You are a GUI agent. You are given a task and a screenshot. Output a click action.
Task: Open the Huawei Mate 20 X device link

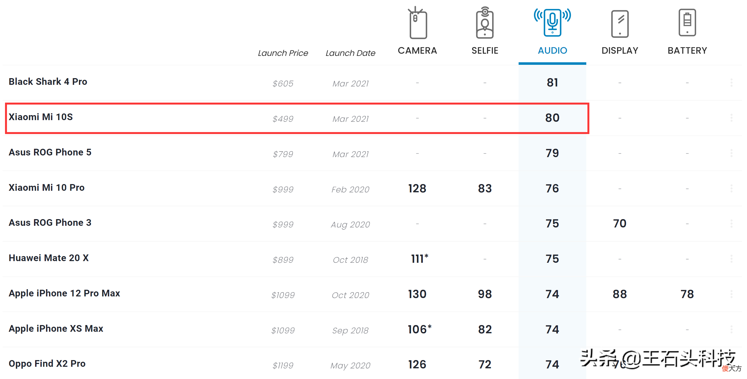click(48, 258)
